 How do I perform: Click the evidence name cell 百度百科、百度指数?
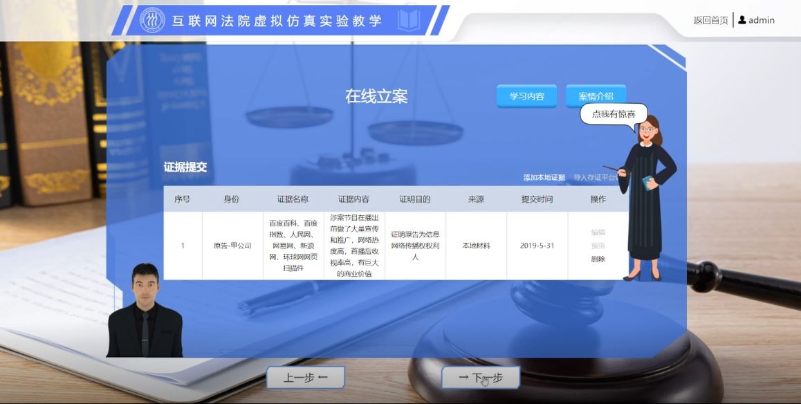(x=293, y=246)
